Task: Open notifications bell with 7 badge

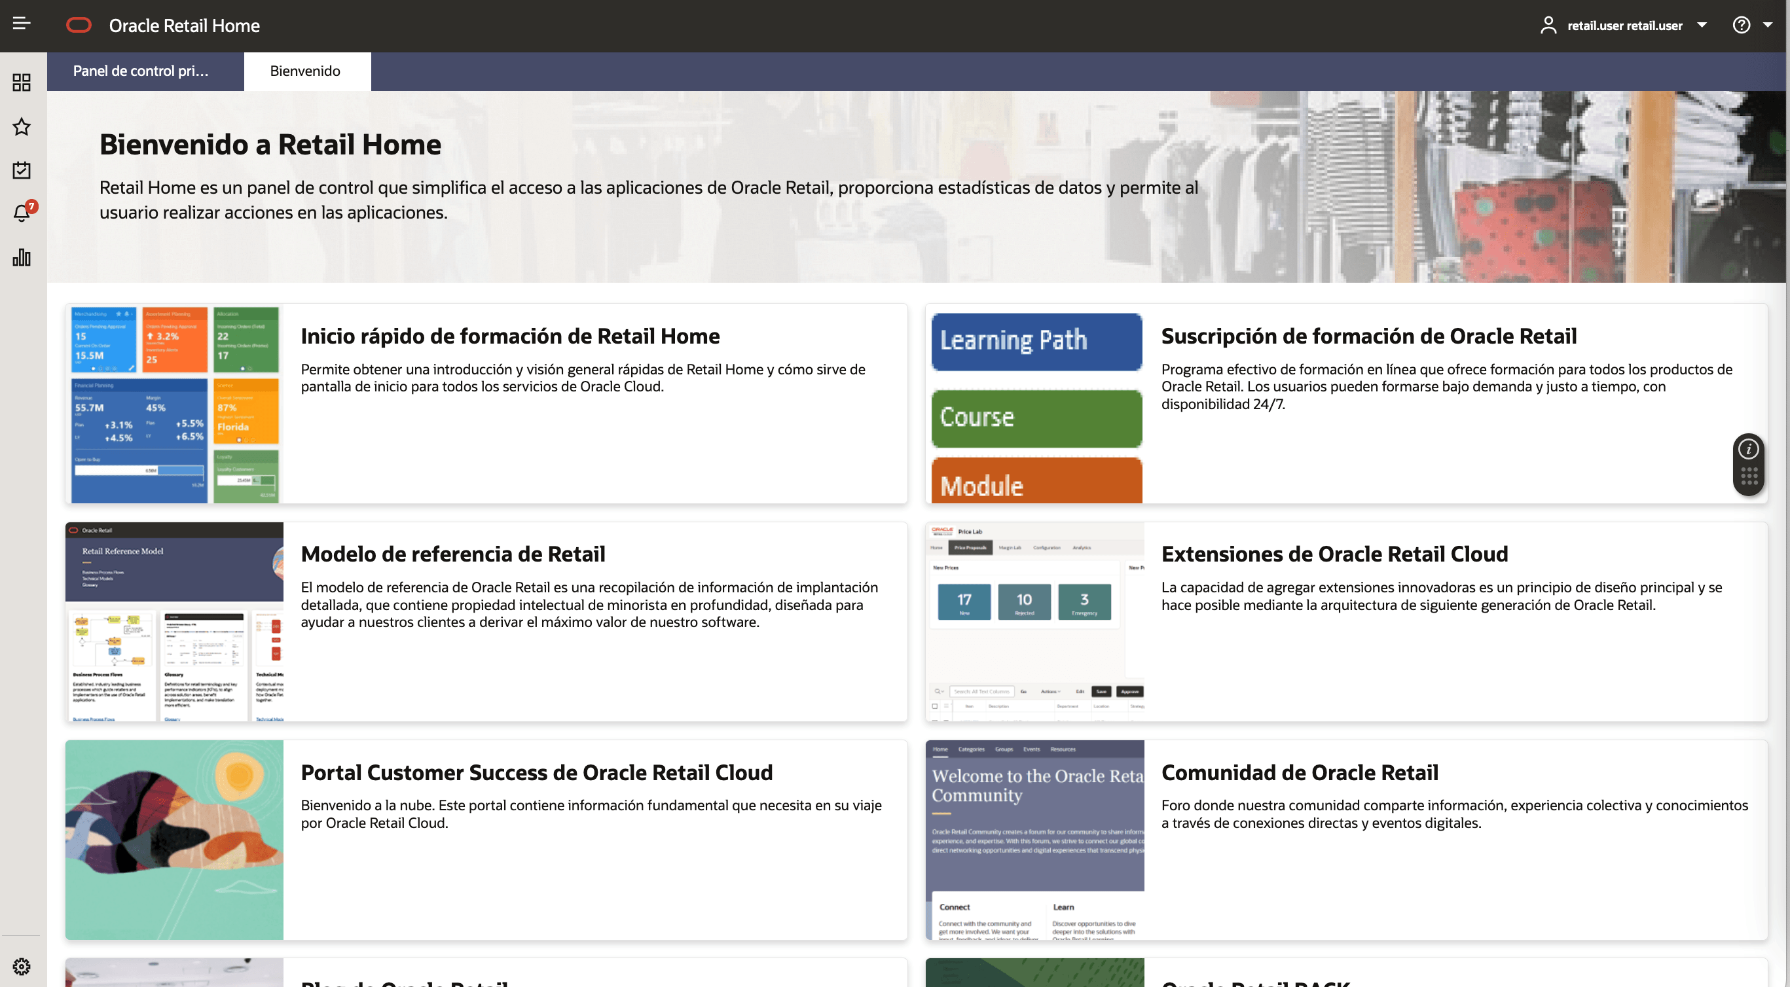Action: coord(22,213)
